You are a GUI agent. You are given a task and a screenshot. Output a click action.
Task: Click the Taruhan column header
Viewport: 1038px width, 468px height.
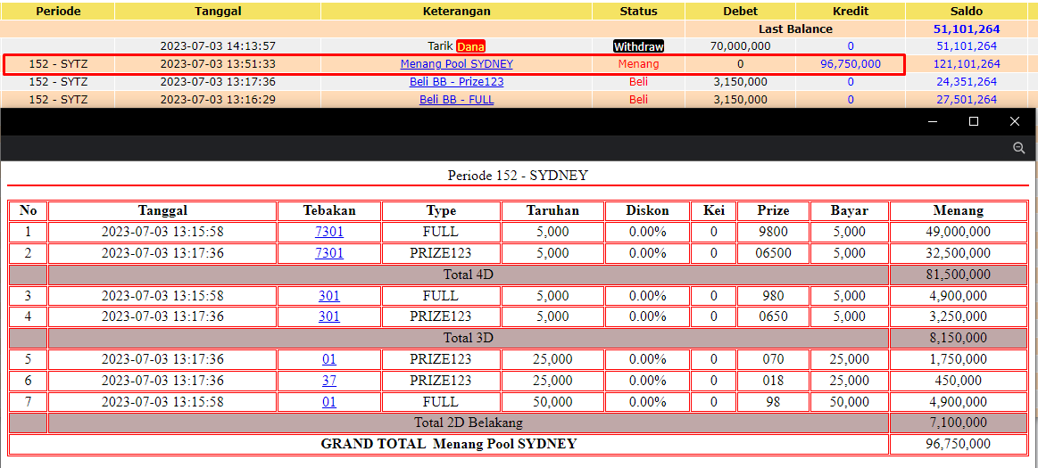(552, 211)
